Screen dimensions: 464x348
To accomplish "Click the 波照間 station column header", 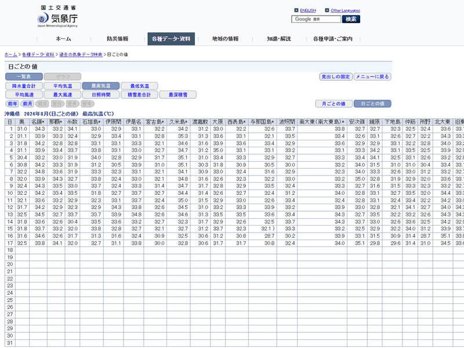I will tap(287, 122).
